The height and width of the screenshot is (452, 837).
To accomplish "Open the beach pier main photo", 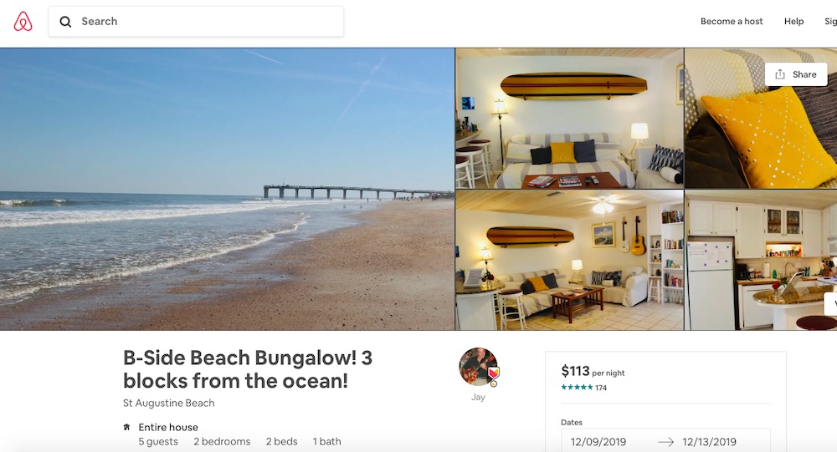I will pyautogui.click(x=227, y=189).
